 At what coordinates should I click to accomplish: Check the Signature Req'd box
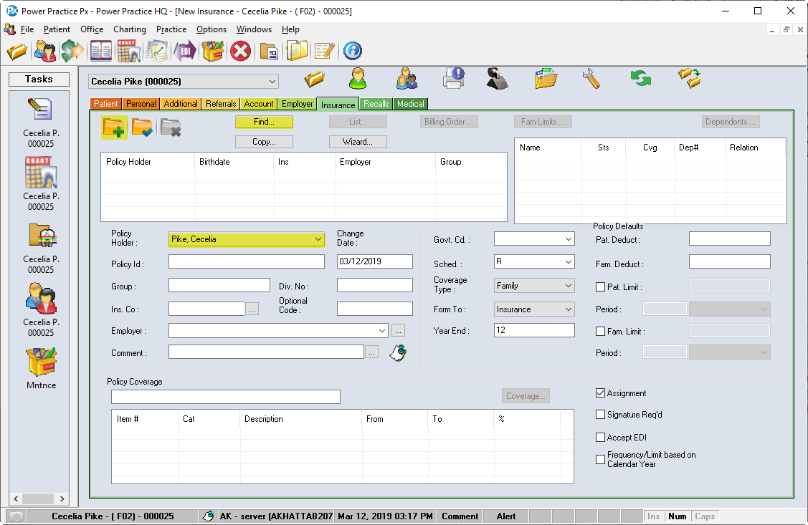click(601, 415)
